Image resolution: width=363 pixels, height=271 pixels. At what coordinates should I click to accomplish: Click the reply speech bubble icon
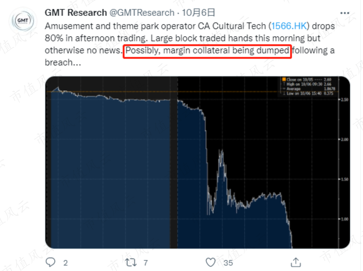(50, 262)
